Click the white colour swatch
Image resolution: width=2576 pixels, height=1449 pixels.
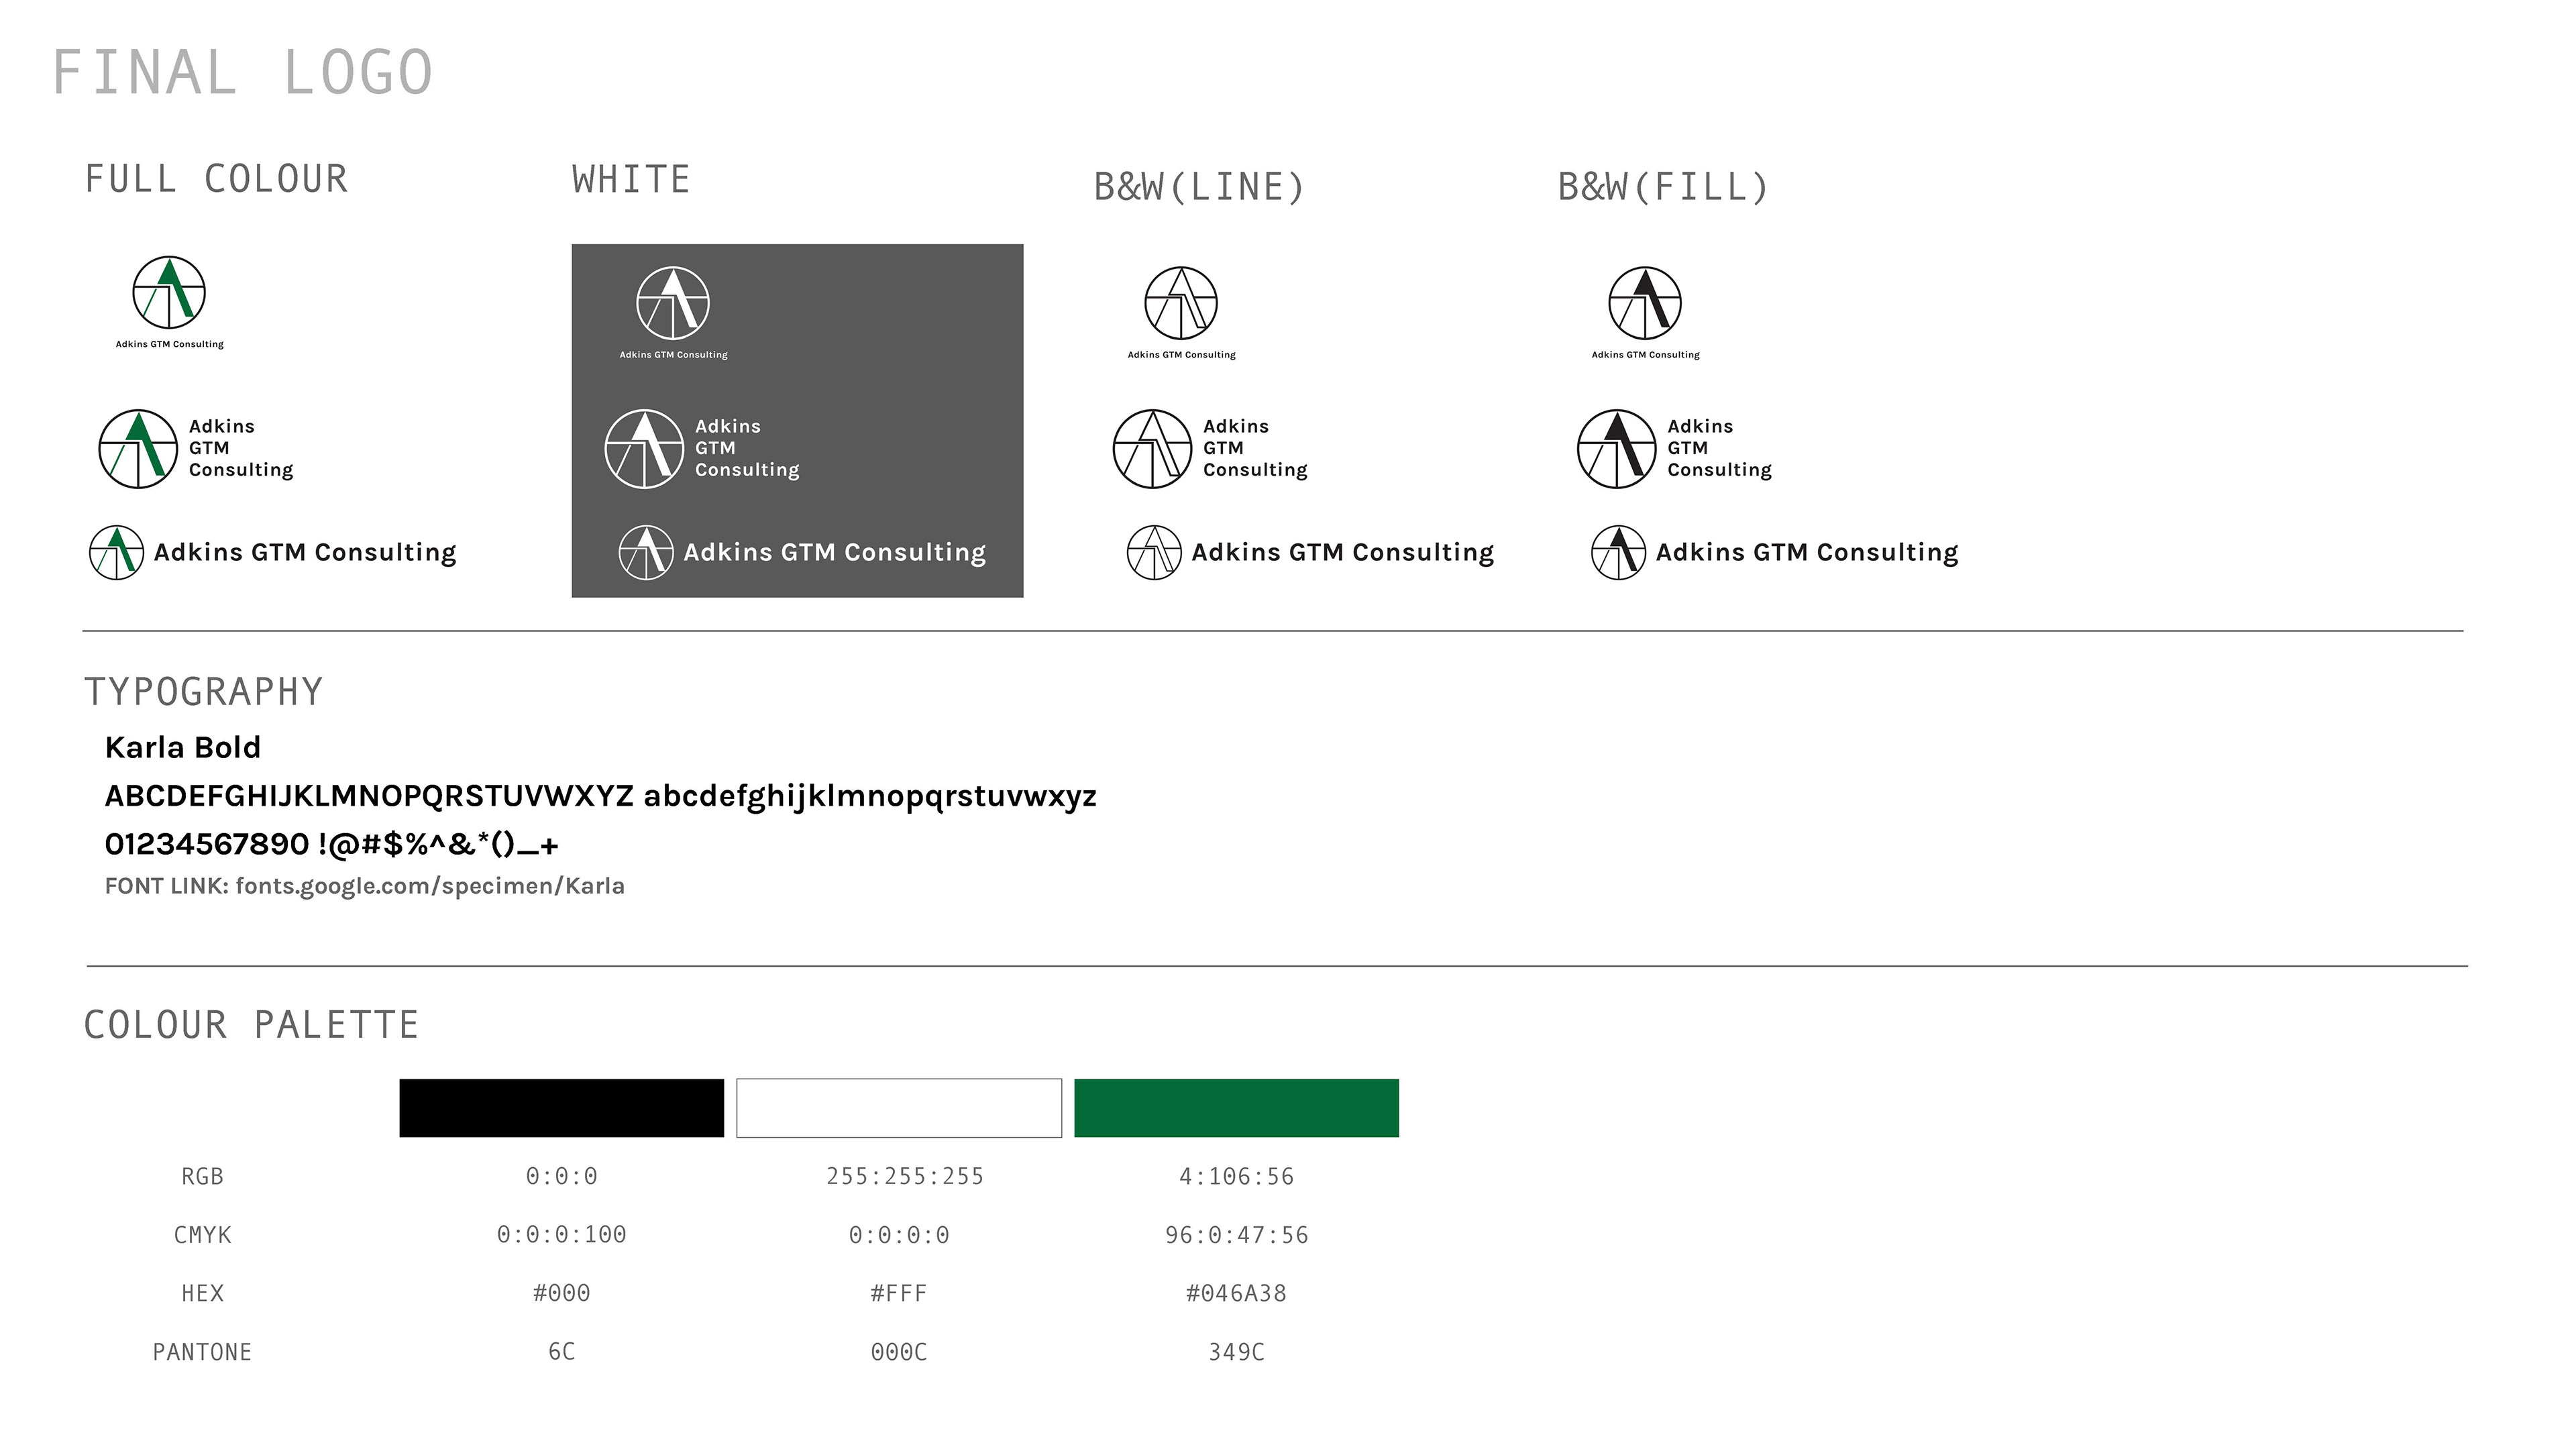[x=899, y=1108]
